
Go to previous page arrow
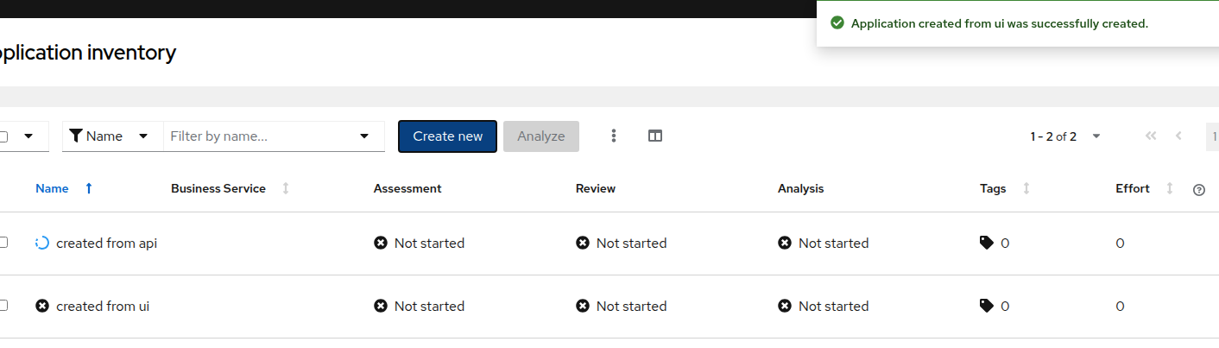[1179, 136]
